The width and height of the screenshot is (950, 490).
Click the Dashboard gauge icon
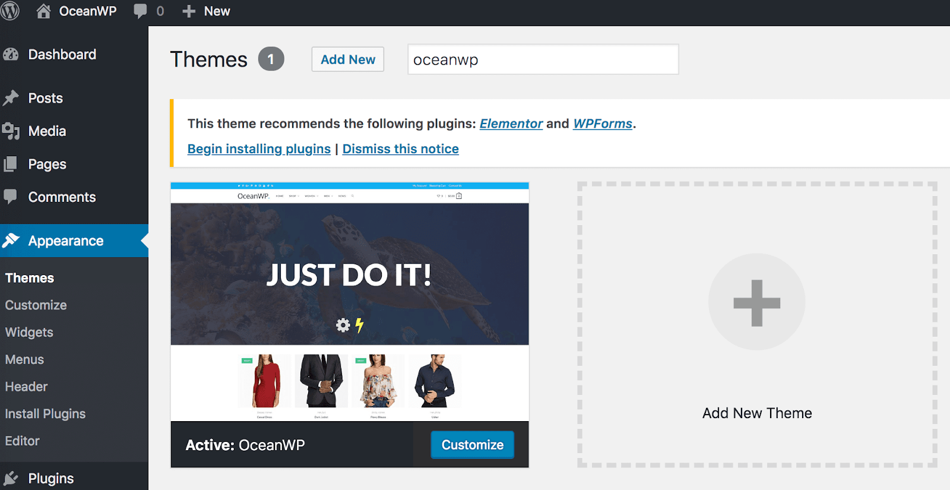pyautogui.click(x=11, y=55)
